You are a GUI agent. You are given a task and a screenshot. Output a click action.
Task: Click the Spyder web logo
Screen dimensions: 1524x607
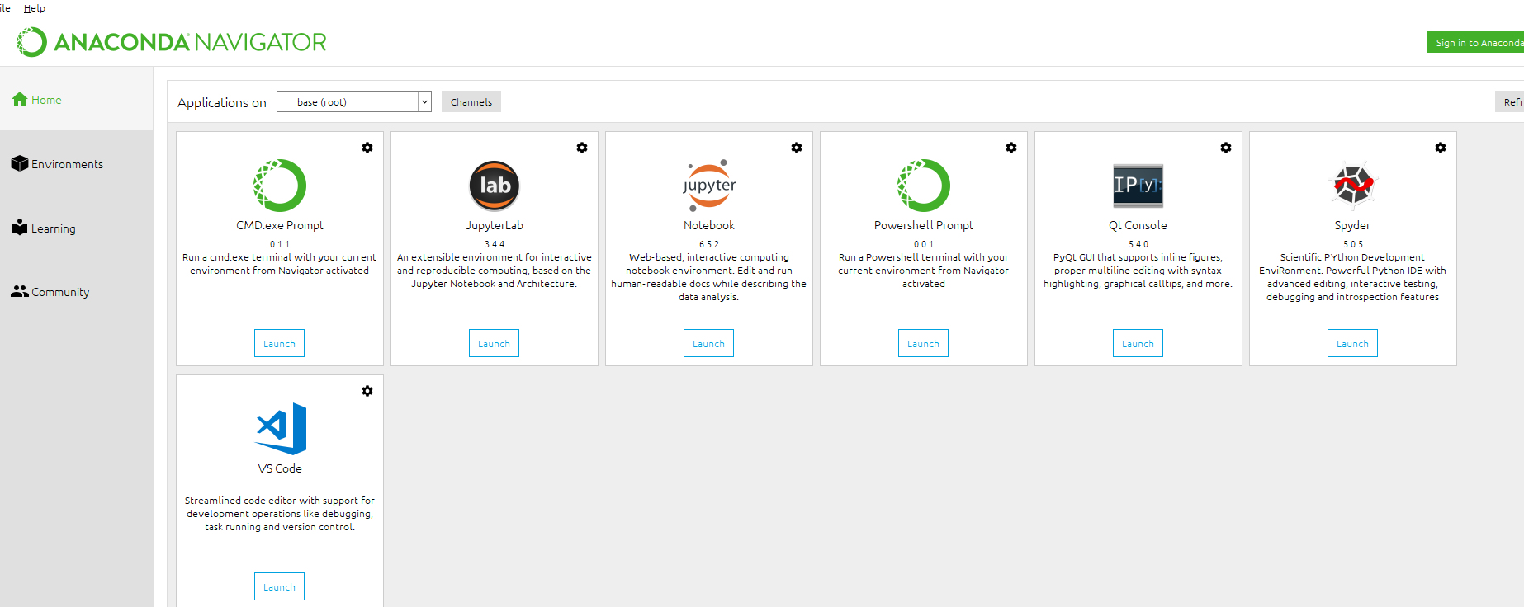tap(1353, 185)
